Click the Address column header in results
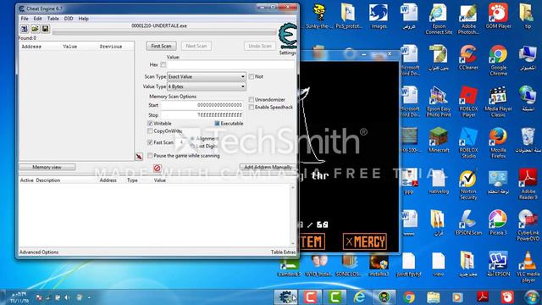The width and height of the screenshot is (542, 305). coord(31,47)
